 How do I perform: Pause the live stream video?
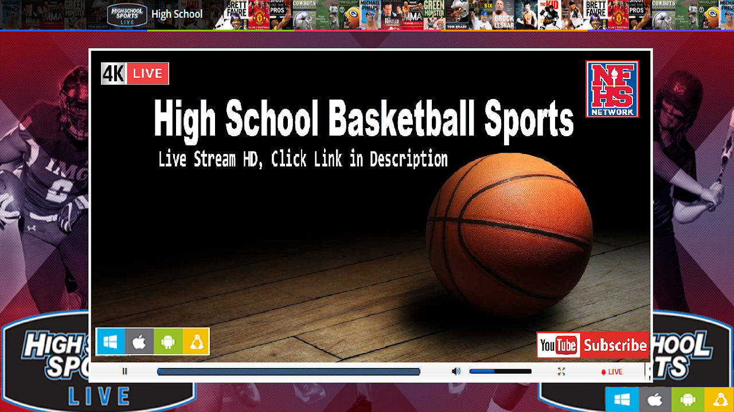[x=124, y=371]
